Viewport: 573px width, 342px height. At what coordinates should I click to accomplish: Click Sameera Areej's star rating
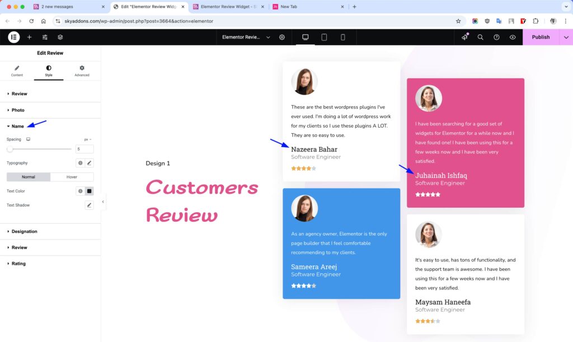[303, 285]
